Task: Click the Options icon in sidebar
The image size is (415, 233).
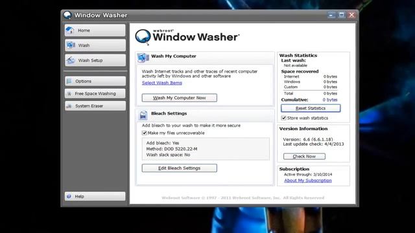Action: (x=69, y=81)
